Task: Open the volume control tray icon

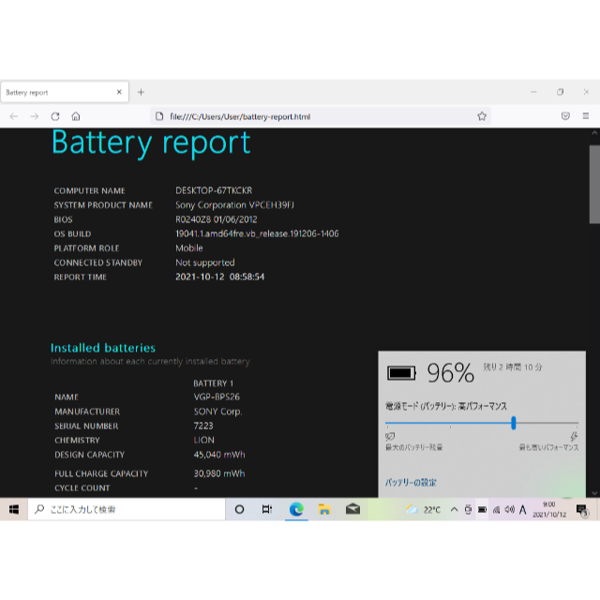Action: click(510, 509)
